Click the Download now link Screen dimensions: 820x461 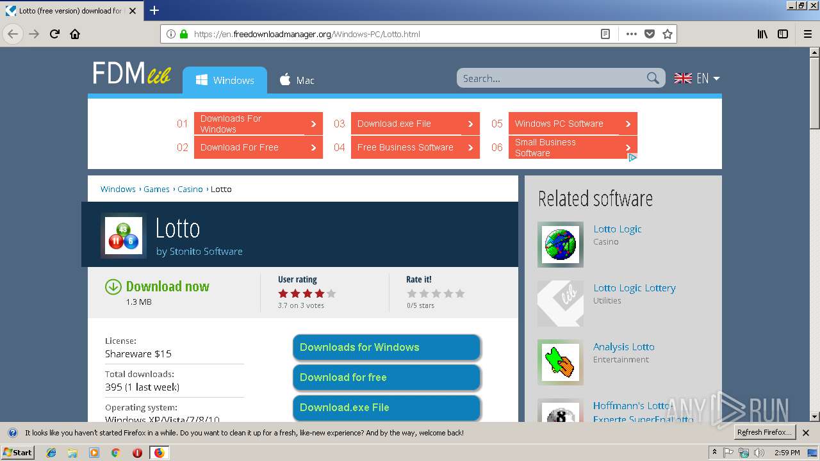(x=168, y=287)
